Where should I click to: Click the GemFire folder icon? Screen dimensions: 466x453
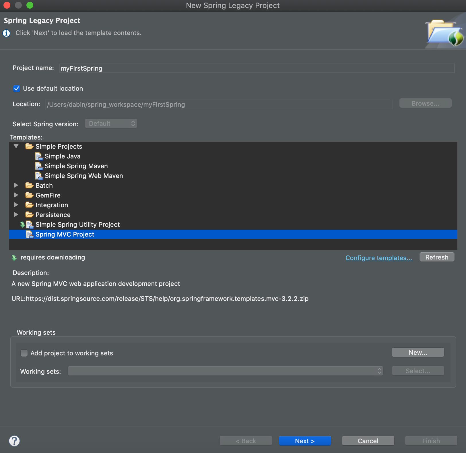29,195
